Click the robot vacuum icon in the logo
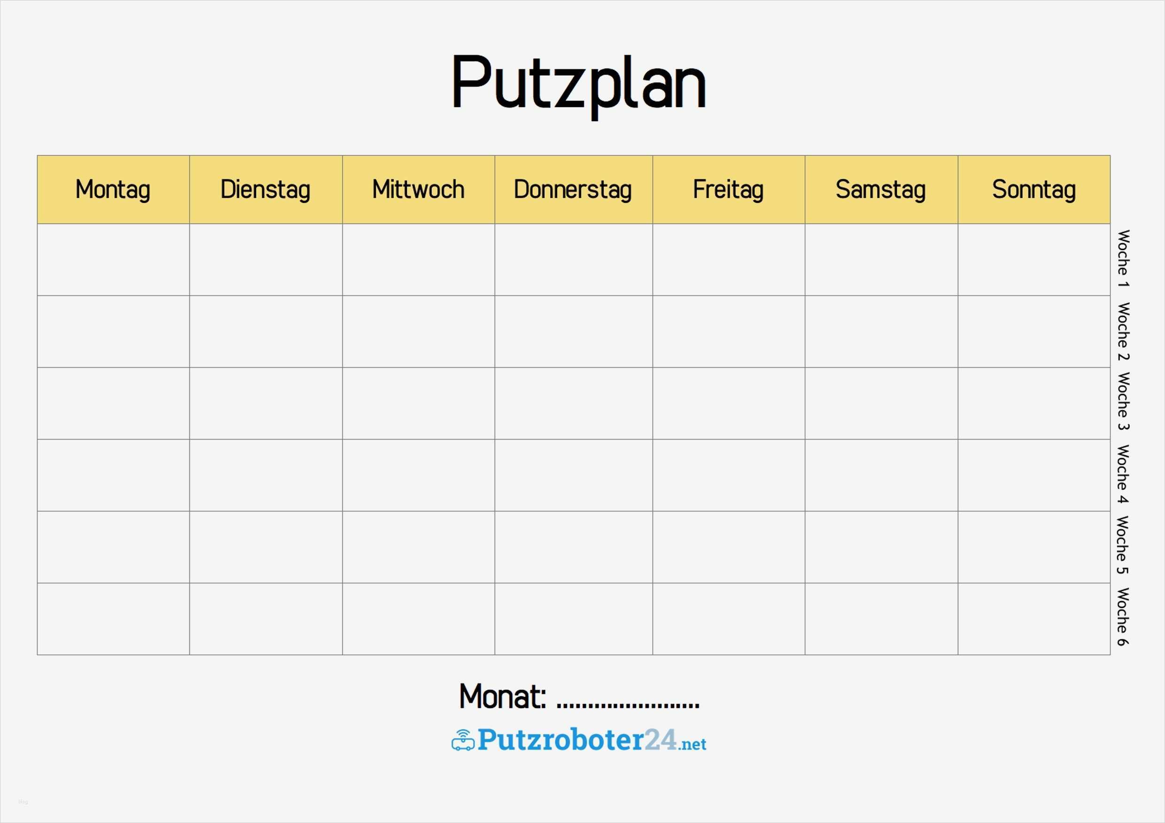This screenshot has width=1165, height=823. (462, 740)
